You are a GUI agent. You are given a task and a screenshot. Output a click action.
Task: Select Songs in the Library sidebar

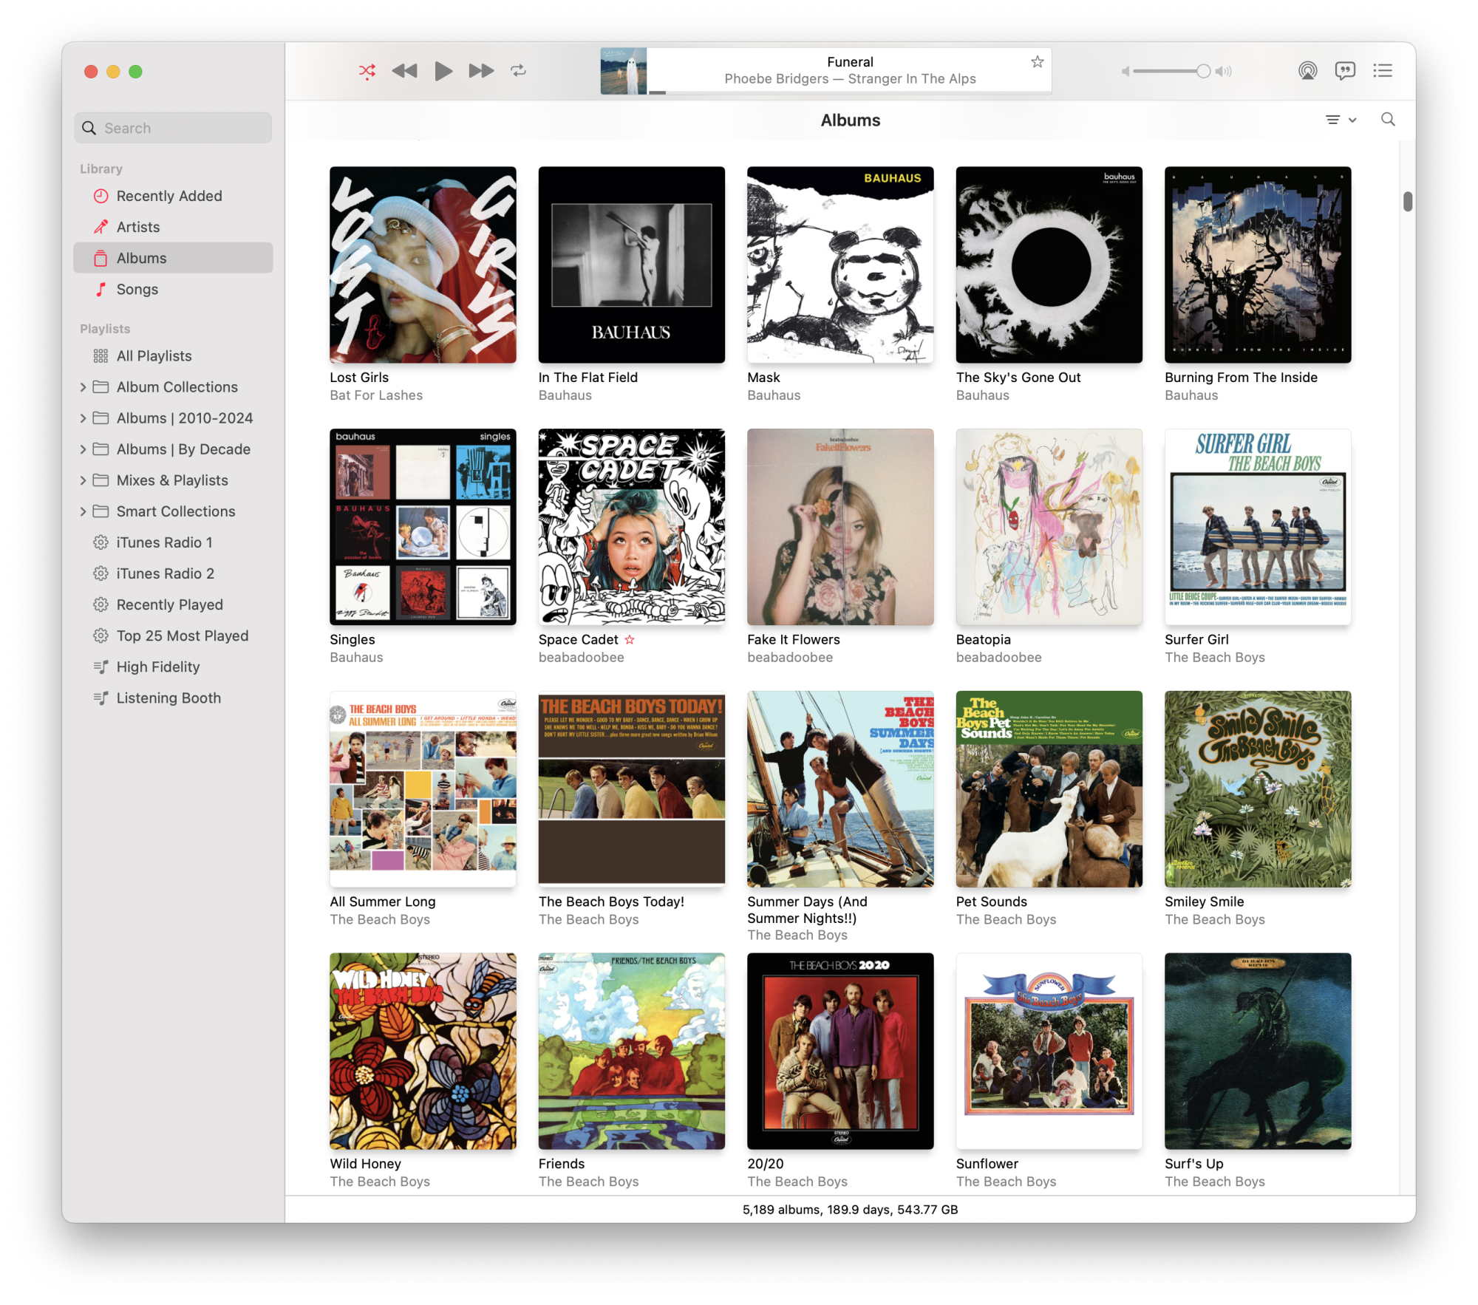click(x=137, y=289)
